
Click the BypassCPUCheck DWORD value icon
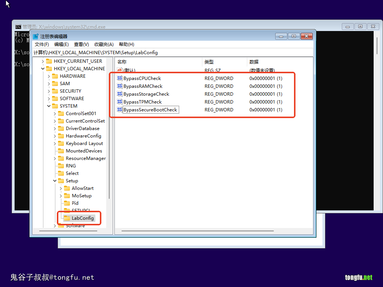pos(120,78)
